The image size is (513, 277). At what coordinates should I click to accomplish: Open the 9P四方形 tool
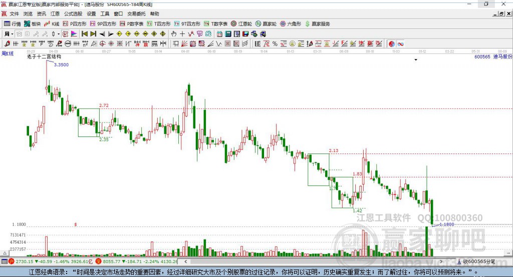tap(103, 24)
